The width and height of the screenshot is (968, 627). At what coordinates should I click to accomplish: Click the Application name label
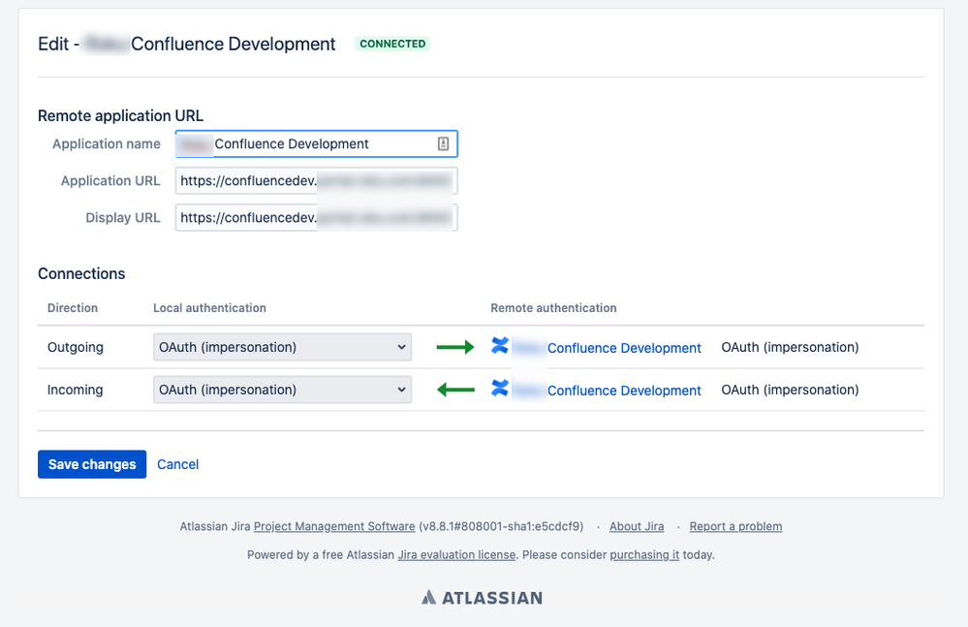coord(107,143)
